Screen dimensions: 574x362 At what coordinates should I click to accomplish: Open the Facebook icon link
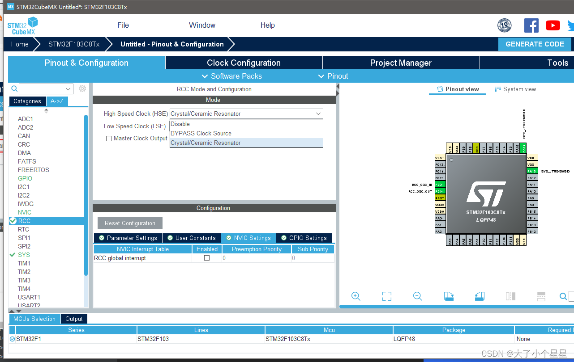point(531,25)
